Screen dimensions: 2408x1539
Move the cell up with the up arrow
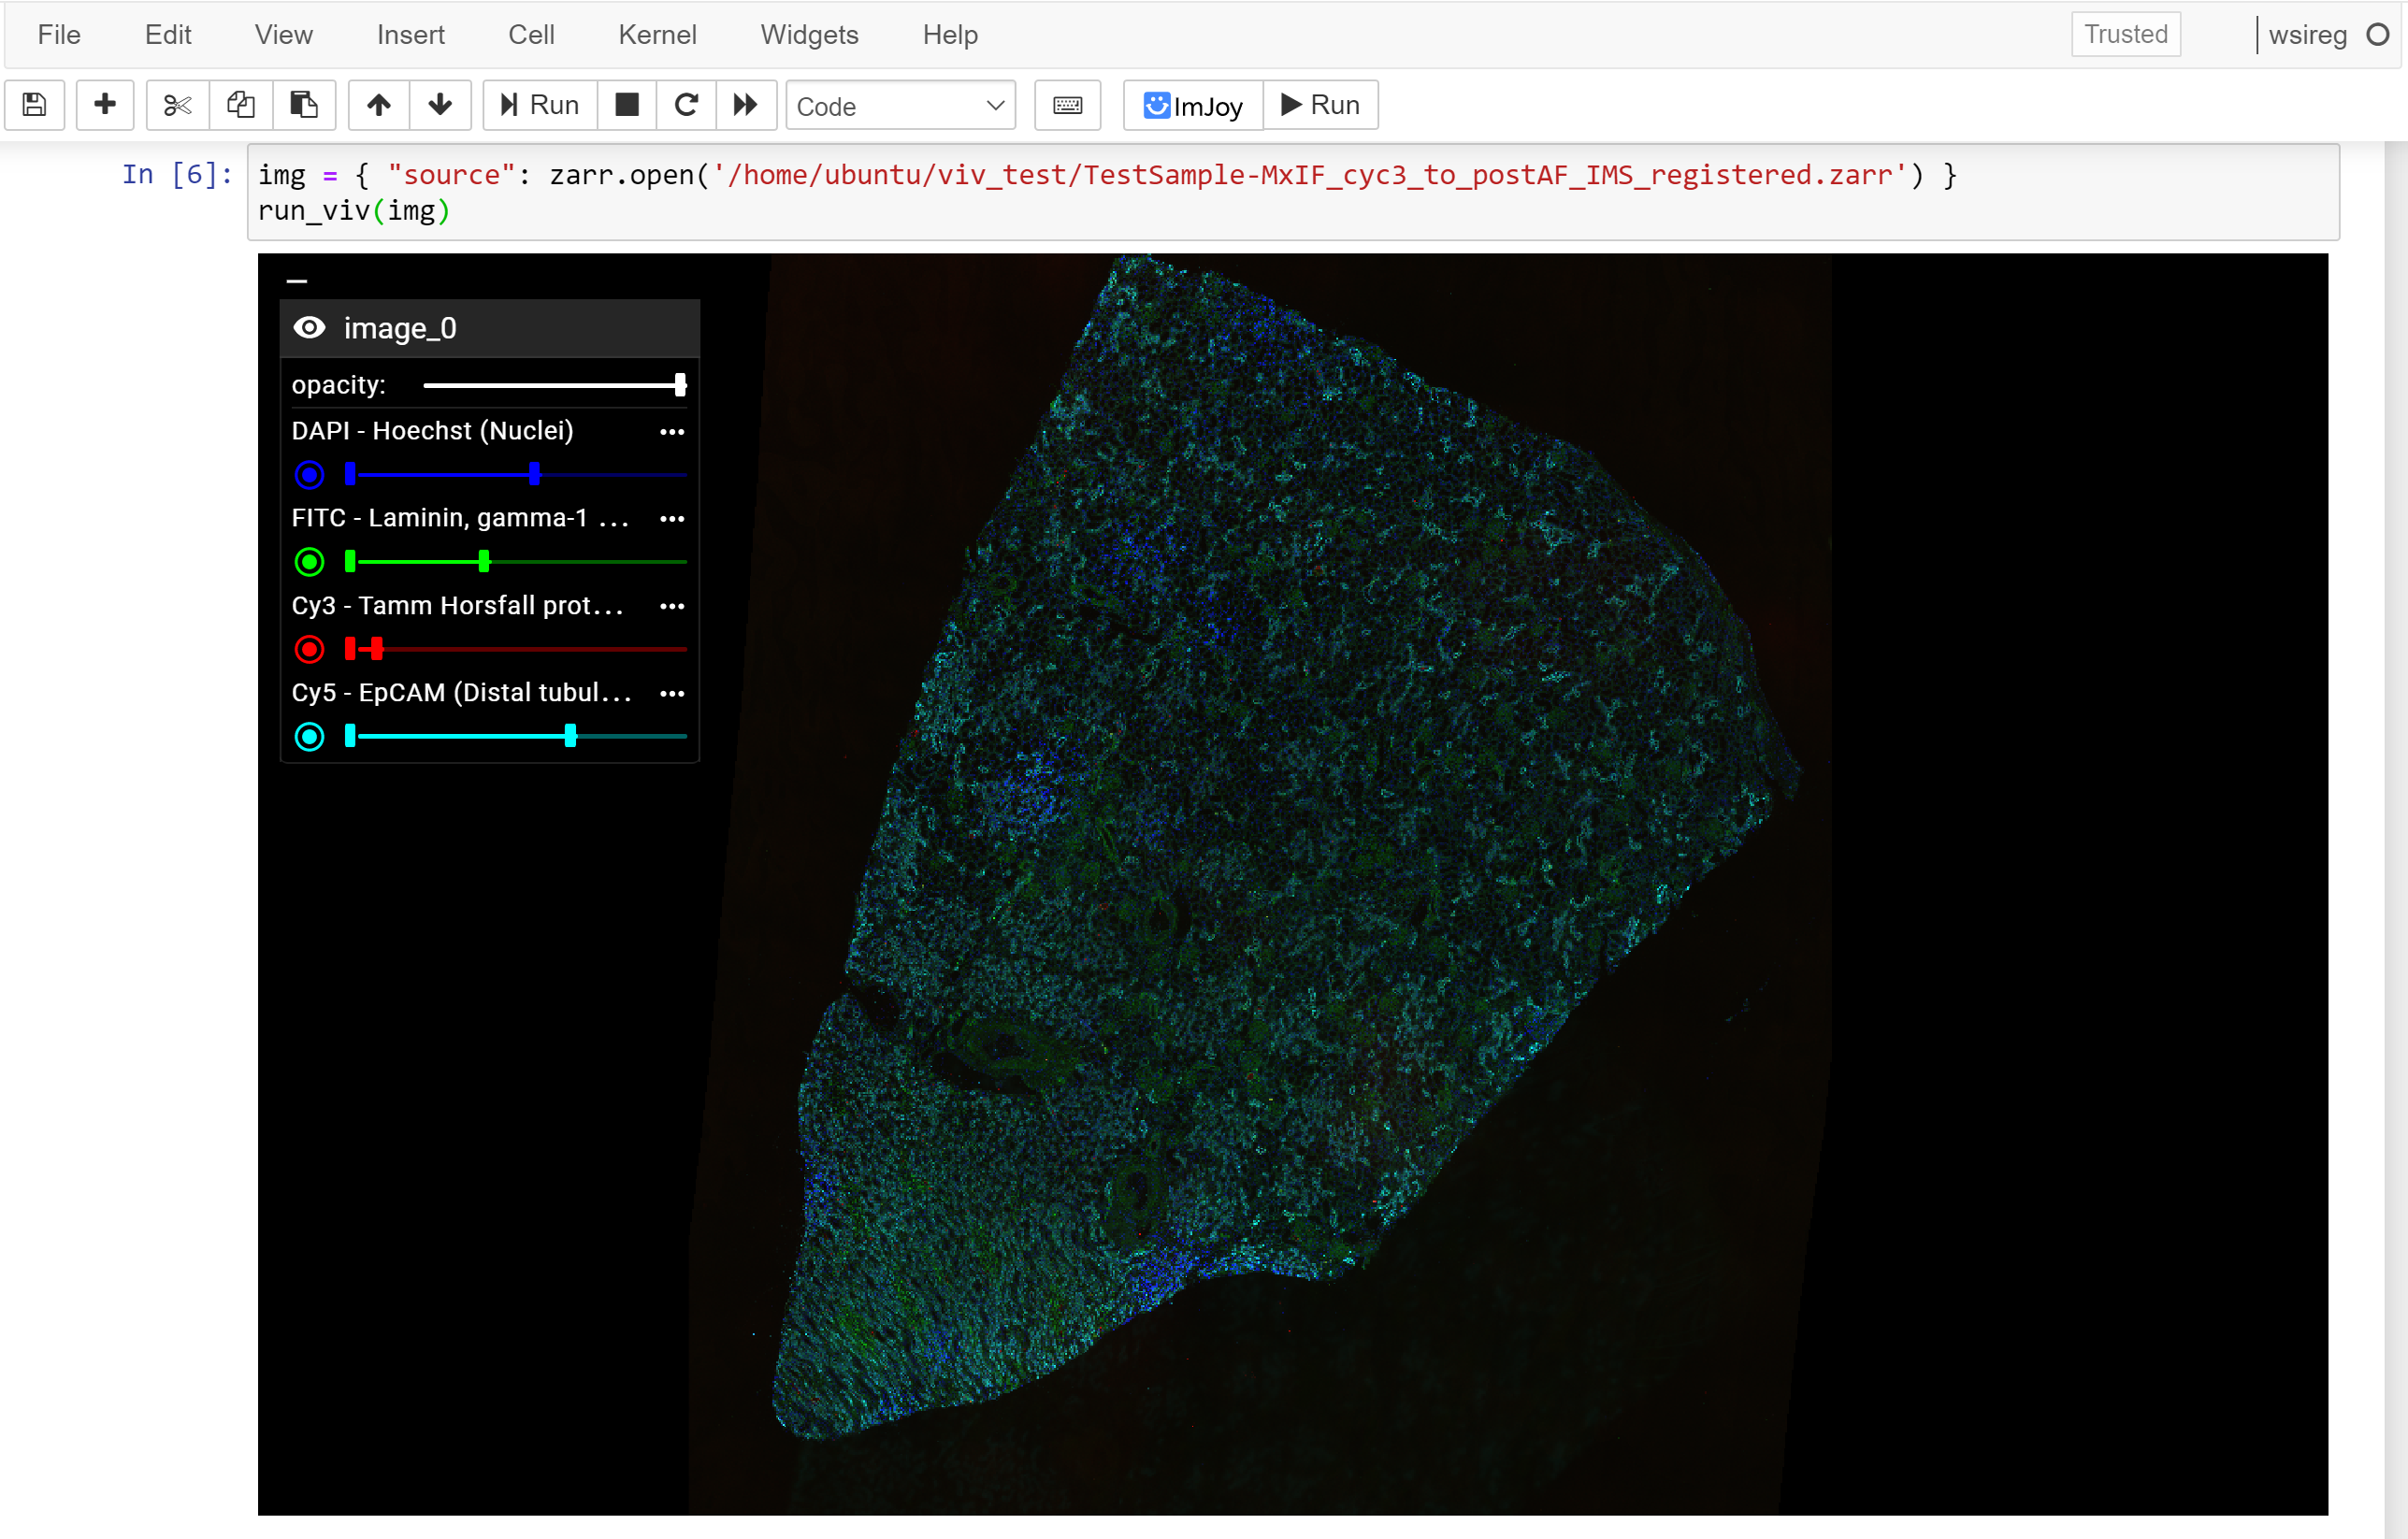click(378, 105)
